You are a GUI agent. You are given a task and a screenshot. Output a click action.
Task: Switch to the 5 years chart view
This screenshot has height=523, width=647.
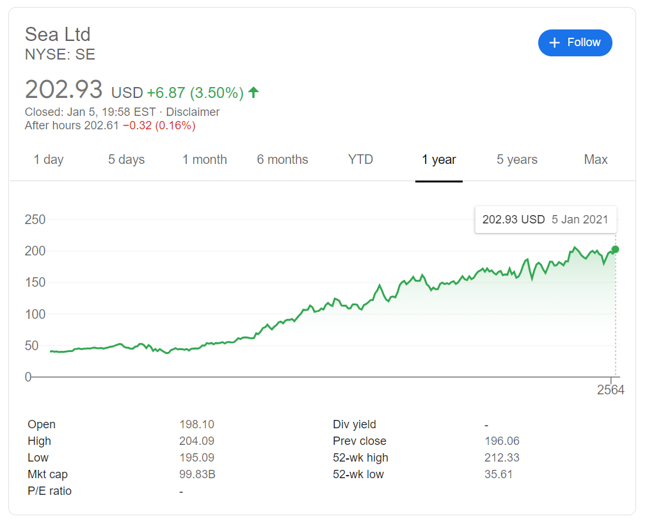(516, 159)
